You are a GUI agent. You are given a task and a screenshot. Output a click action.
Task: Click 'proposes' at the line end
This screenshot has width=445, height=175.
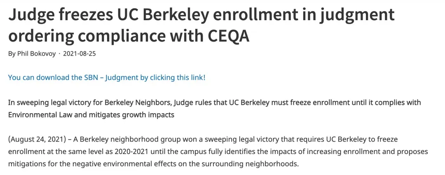pyautogui.click(x=413, y=151)
